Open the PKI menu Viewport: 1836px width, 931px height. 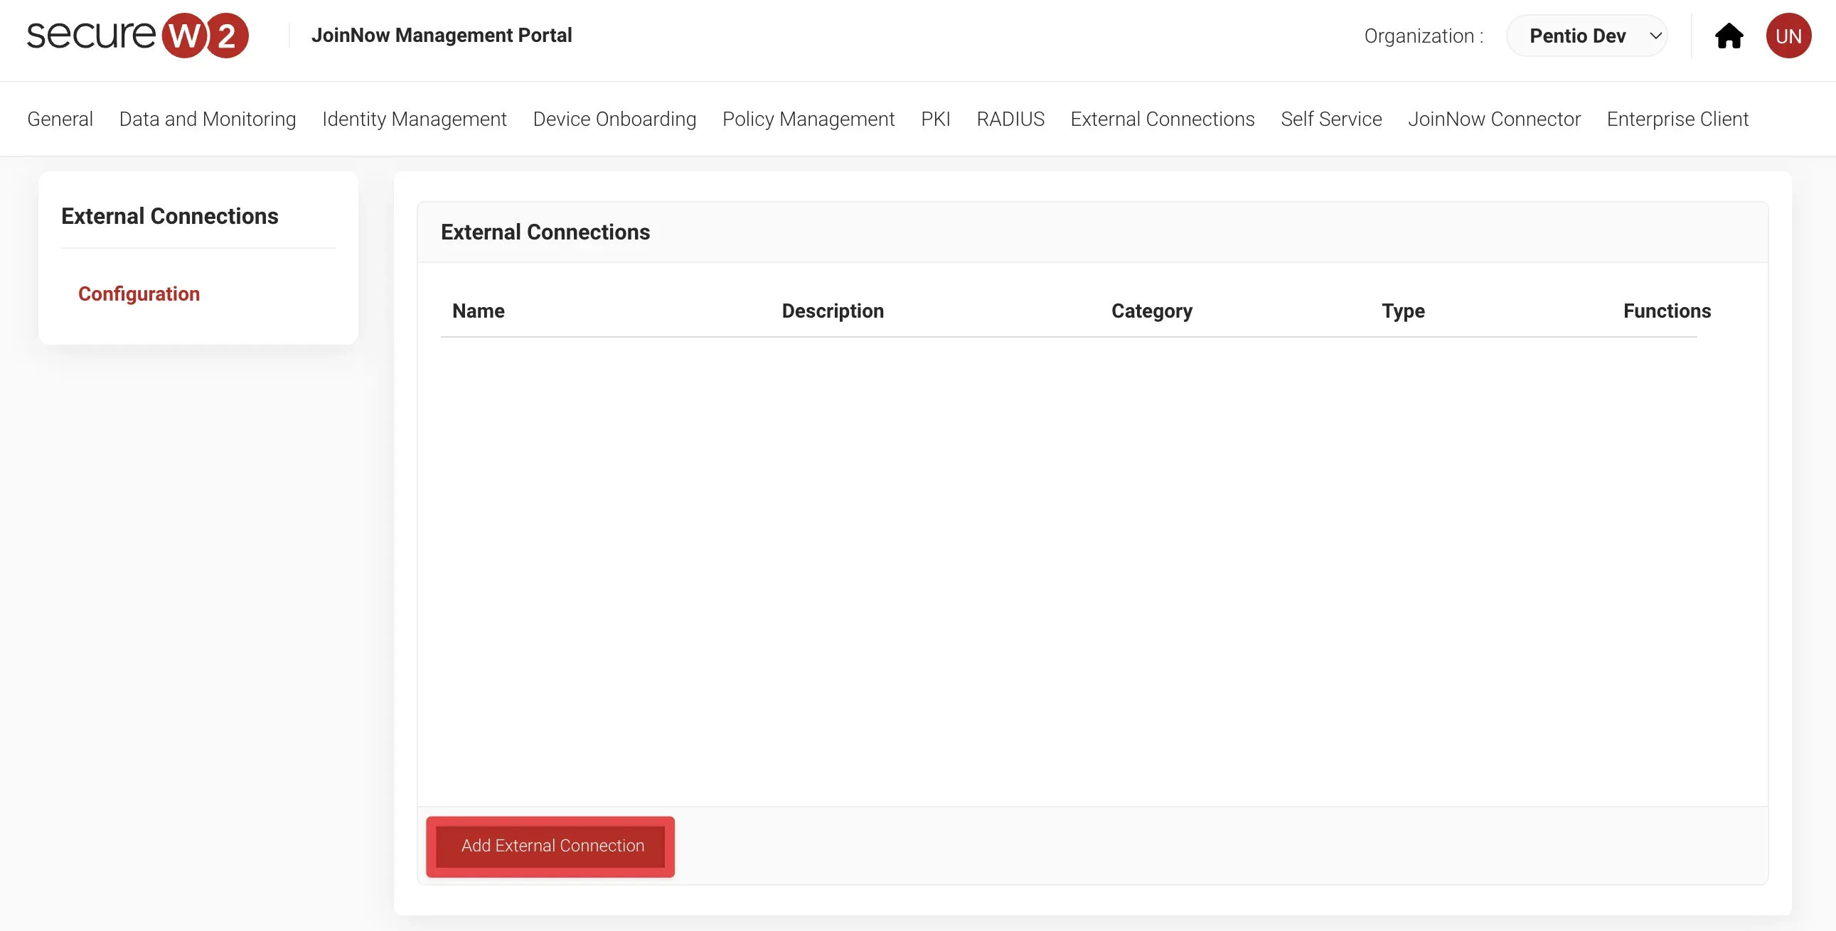point(935,119)
